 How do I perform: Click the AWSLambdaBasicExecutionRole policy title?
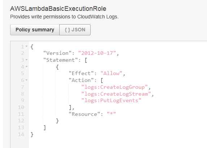[x=58, y=9]
